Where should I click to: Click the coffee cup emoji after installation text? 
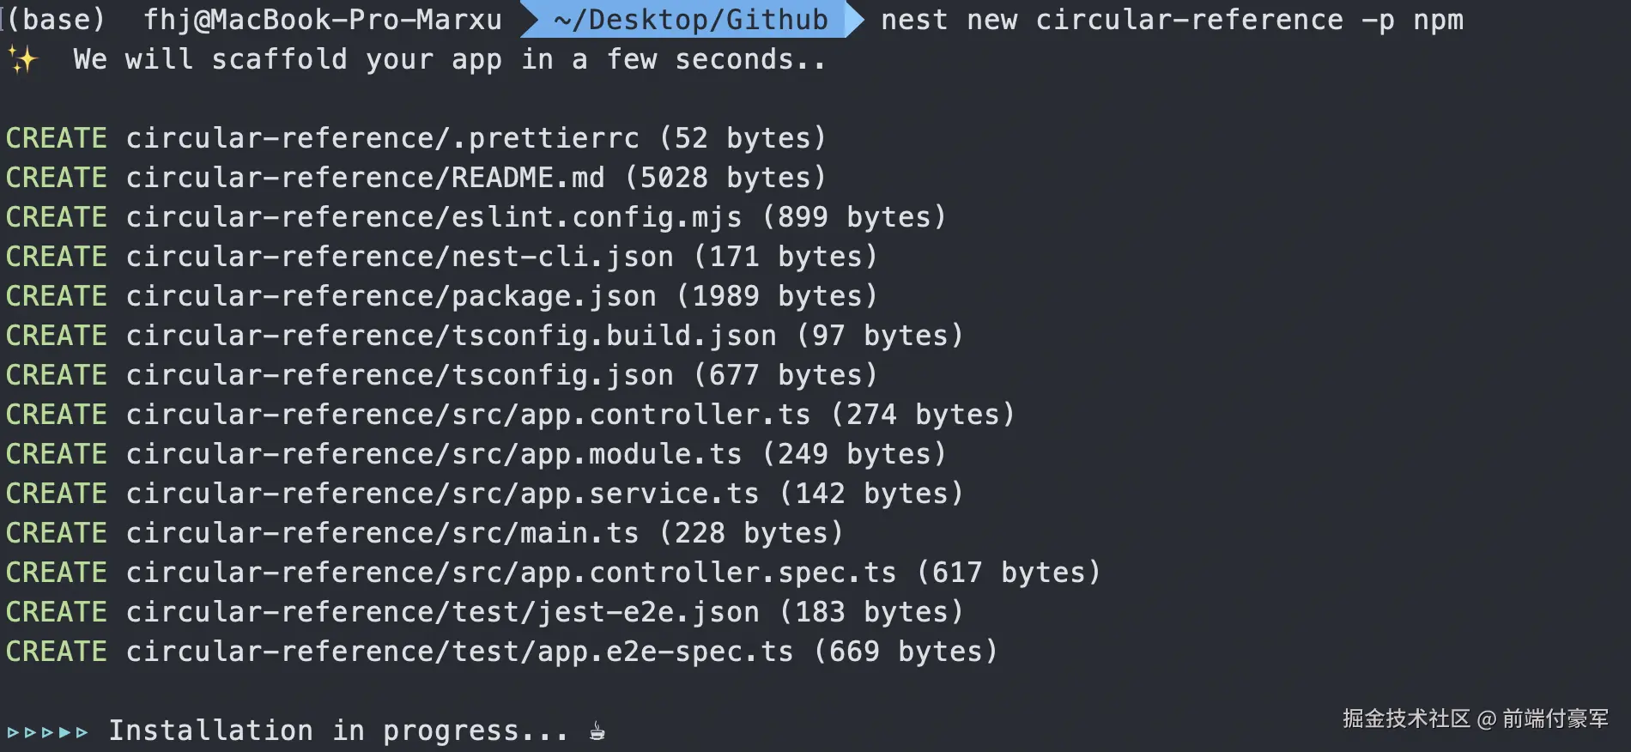coord(597,731)
